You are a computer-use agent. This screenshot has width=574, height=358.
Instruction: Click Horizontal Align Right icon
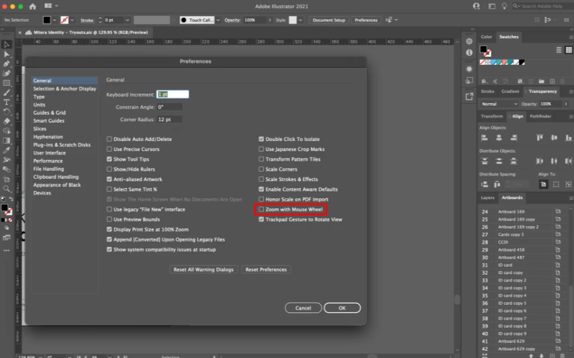[x=513, y=138]
